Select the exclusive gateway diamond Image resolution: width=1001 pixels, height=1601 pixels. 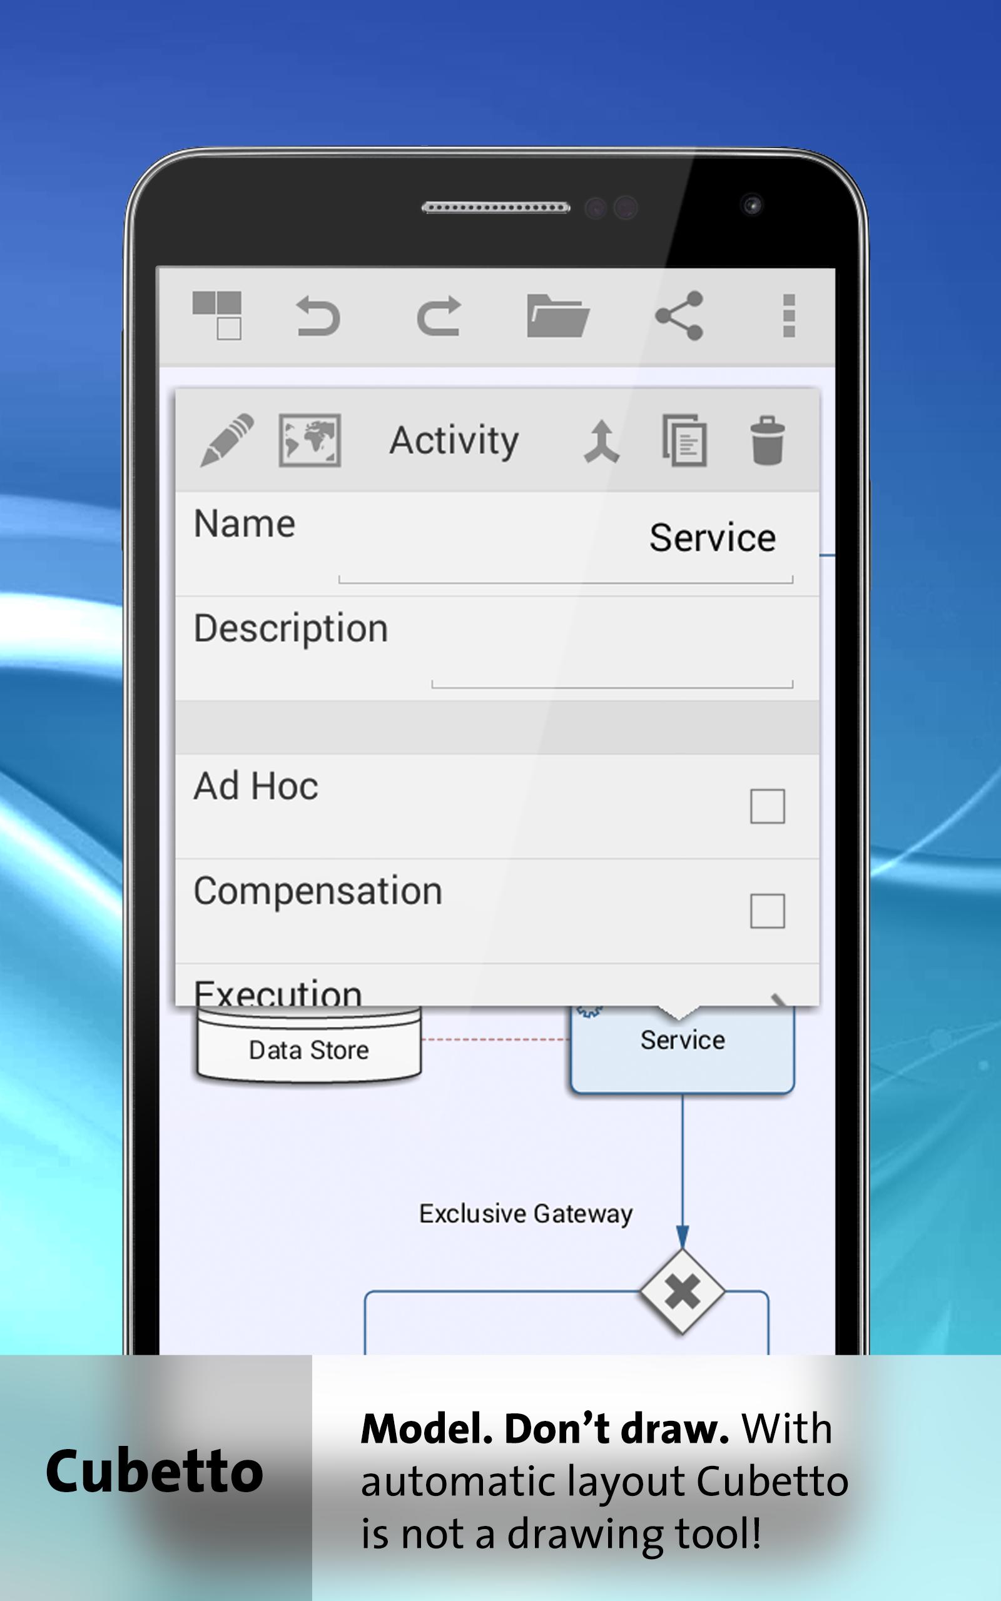point(683,1291)
